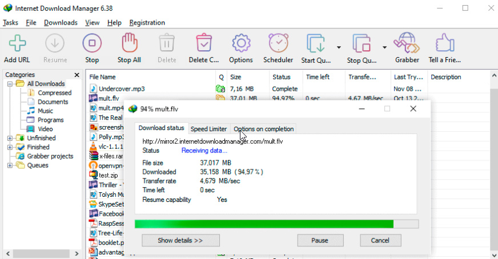The height and width of the screenshot is (259, 498).
Task: Close the Categories panel
Action: pos(77,75)
